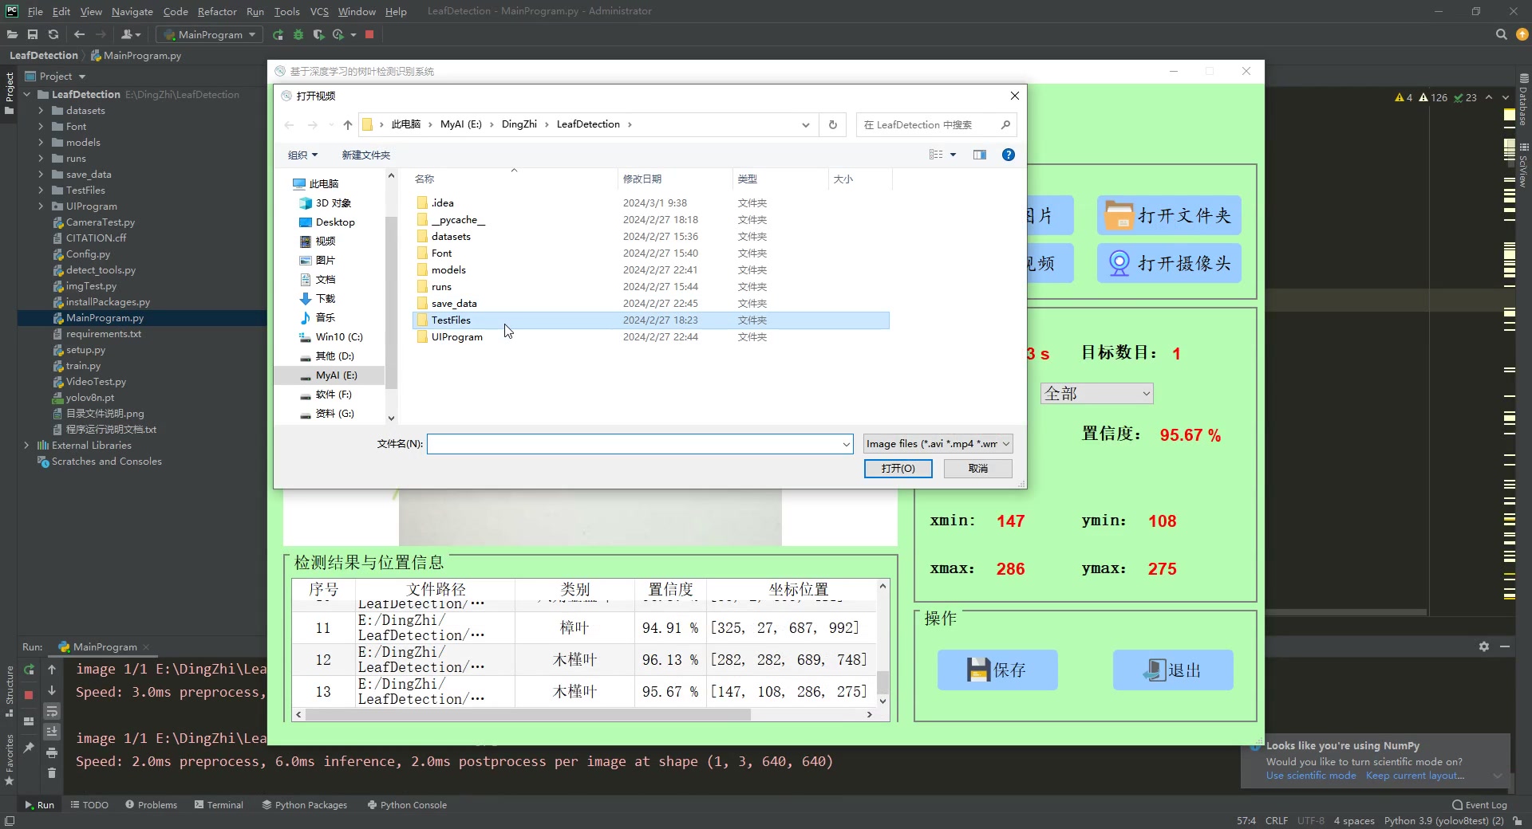This screenshot has width=1532, height=829.
Task: Click 打开(O) to confirm the selection
Action: tap(897, 468)
